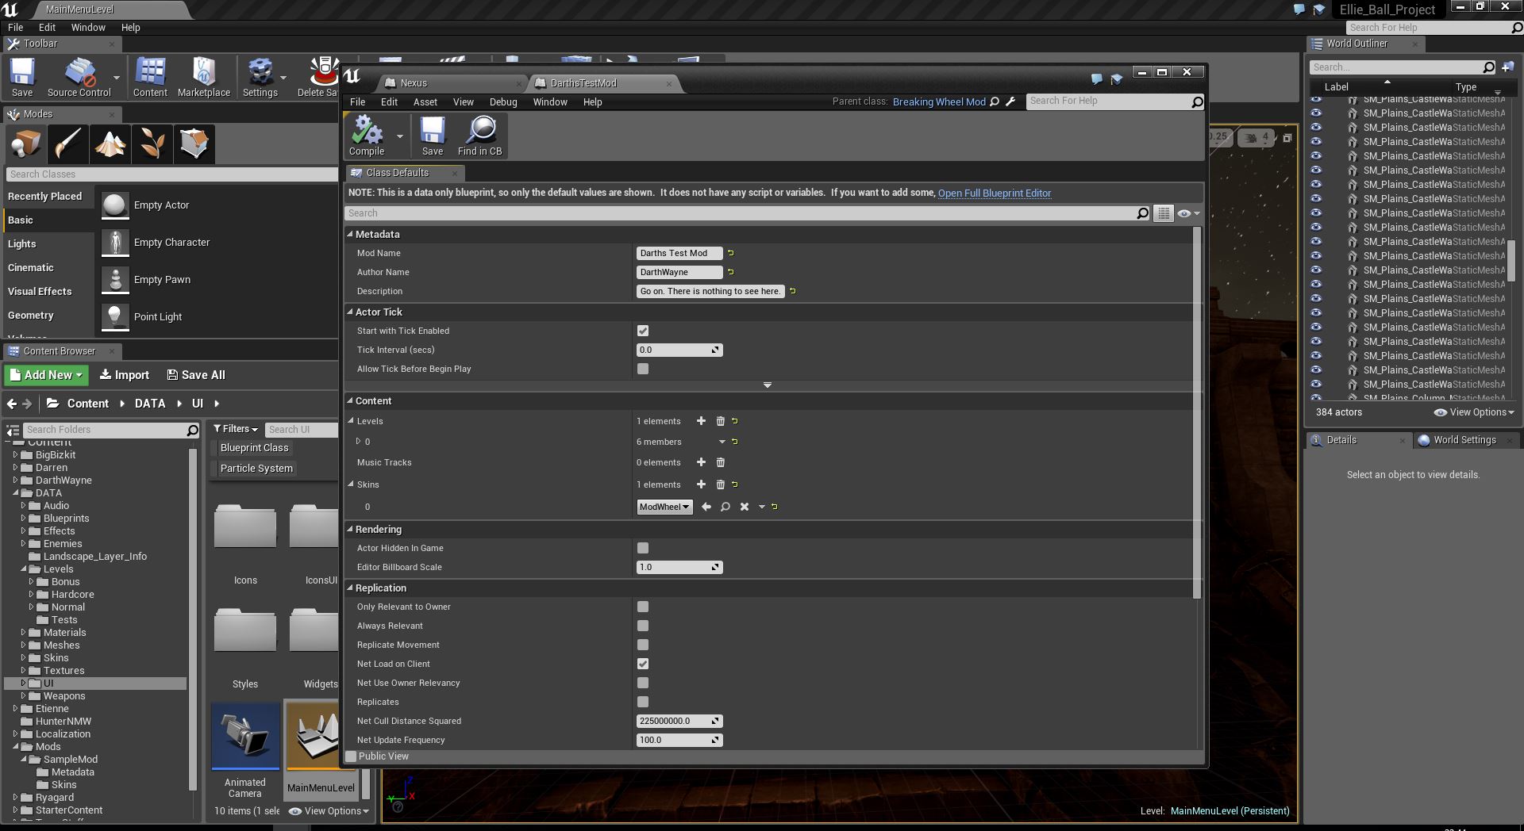Open the Marketplace from the toolbar

pyautogui.click(x=203, y=75)
